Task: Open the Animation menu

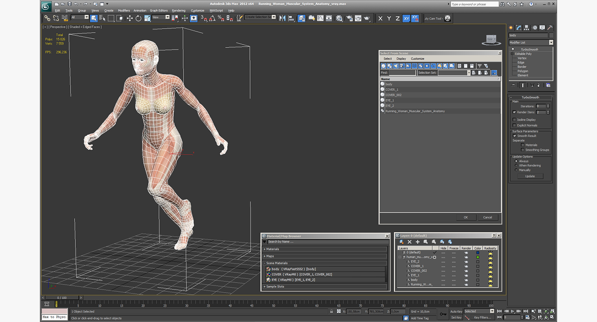Action: tap(140, 10)
